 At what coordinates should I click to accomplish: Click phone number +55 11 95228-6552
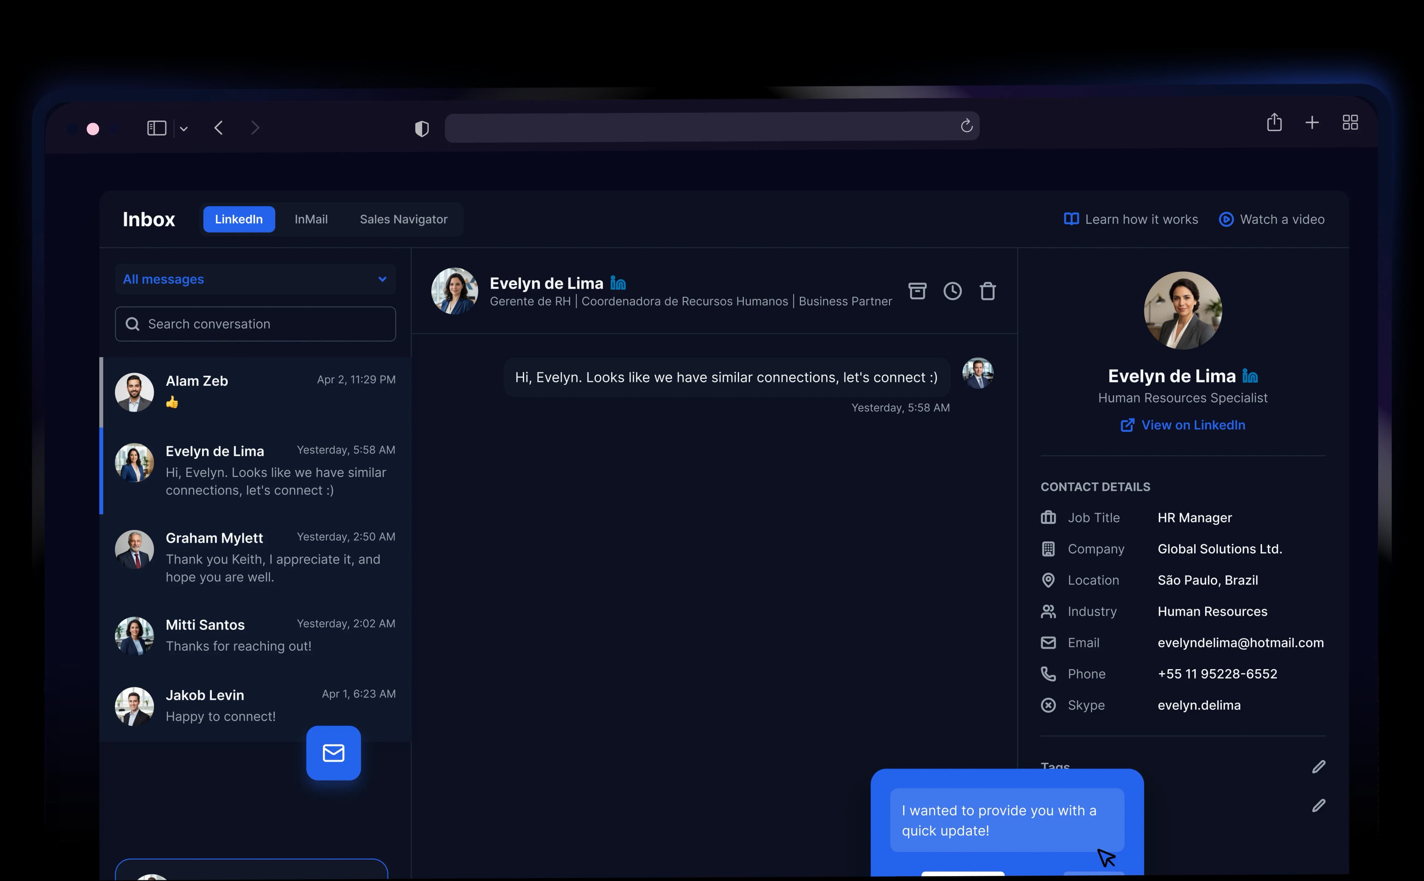(1217, 674)
